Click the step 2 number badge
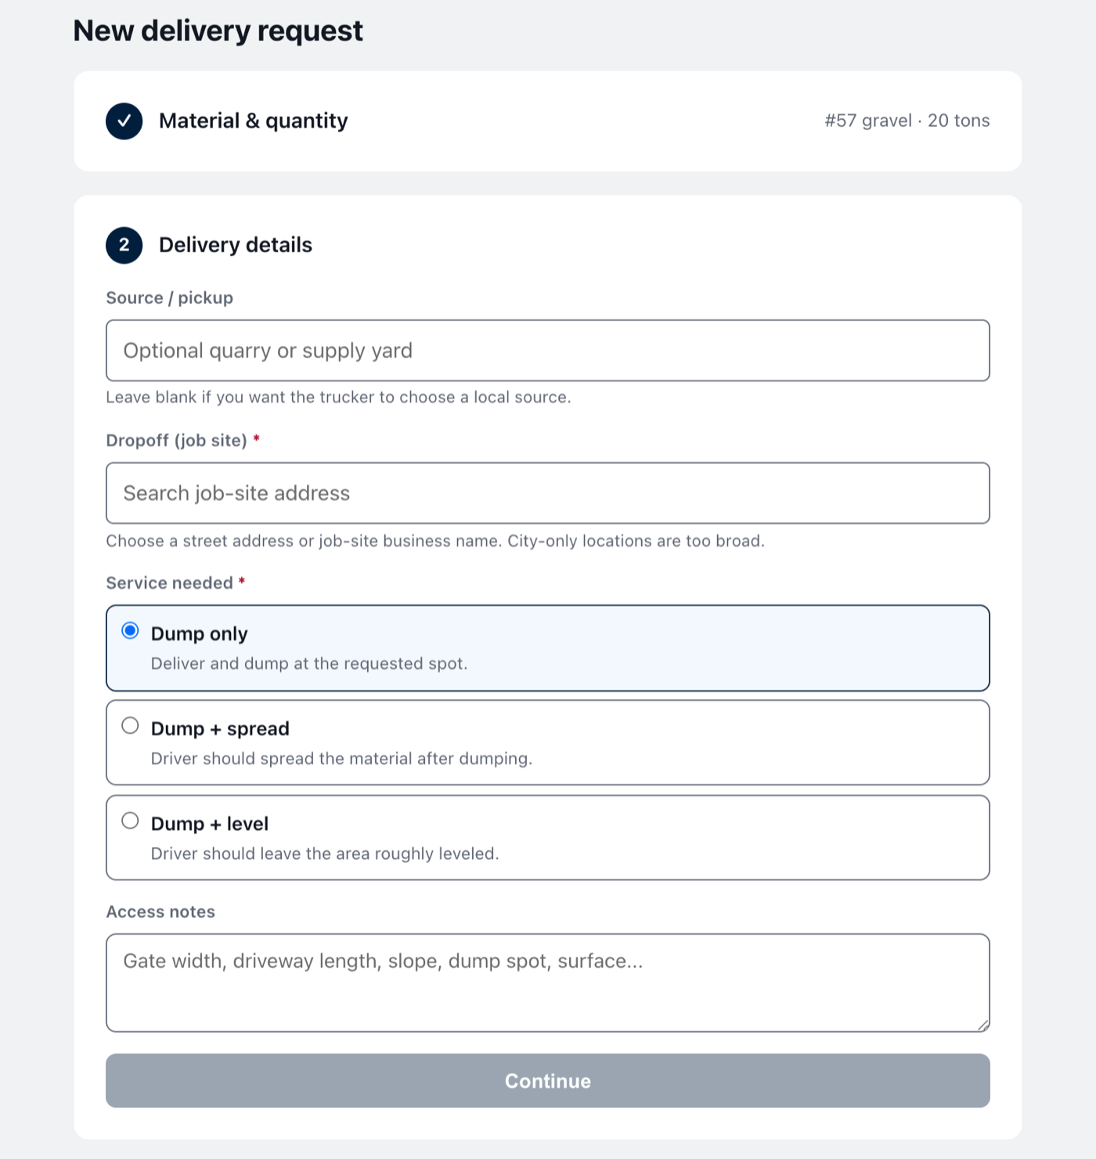This screenshot has width=1096, height=1159. point(124,245)
